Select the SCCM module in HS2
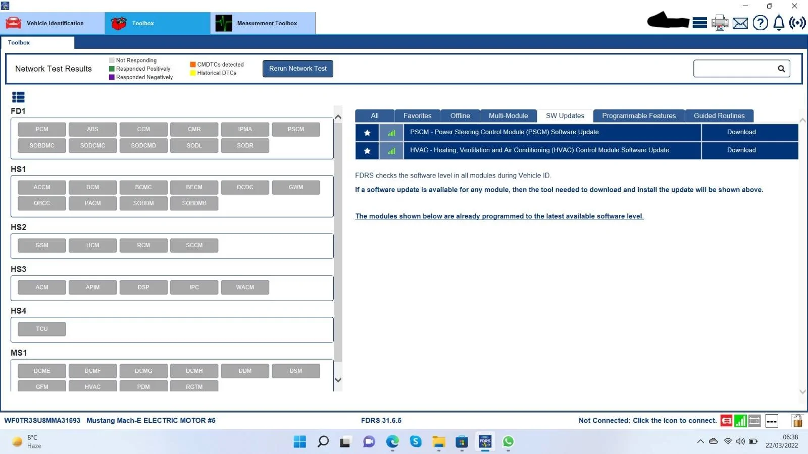808x454 pixels. [194, 246]
